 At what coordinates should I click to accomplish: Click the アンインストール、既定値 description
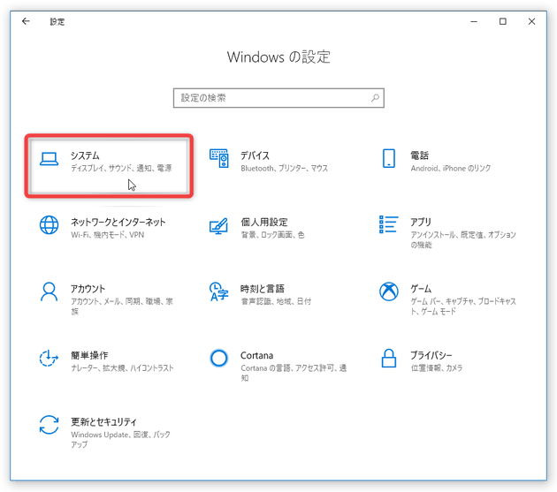tap(463, 239)
